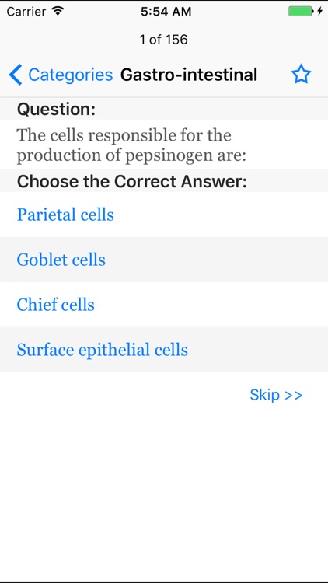Viewport: 328px width, 583px height.
Task: Pick Chief cells as the answer
Action: [164, 305]
